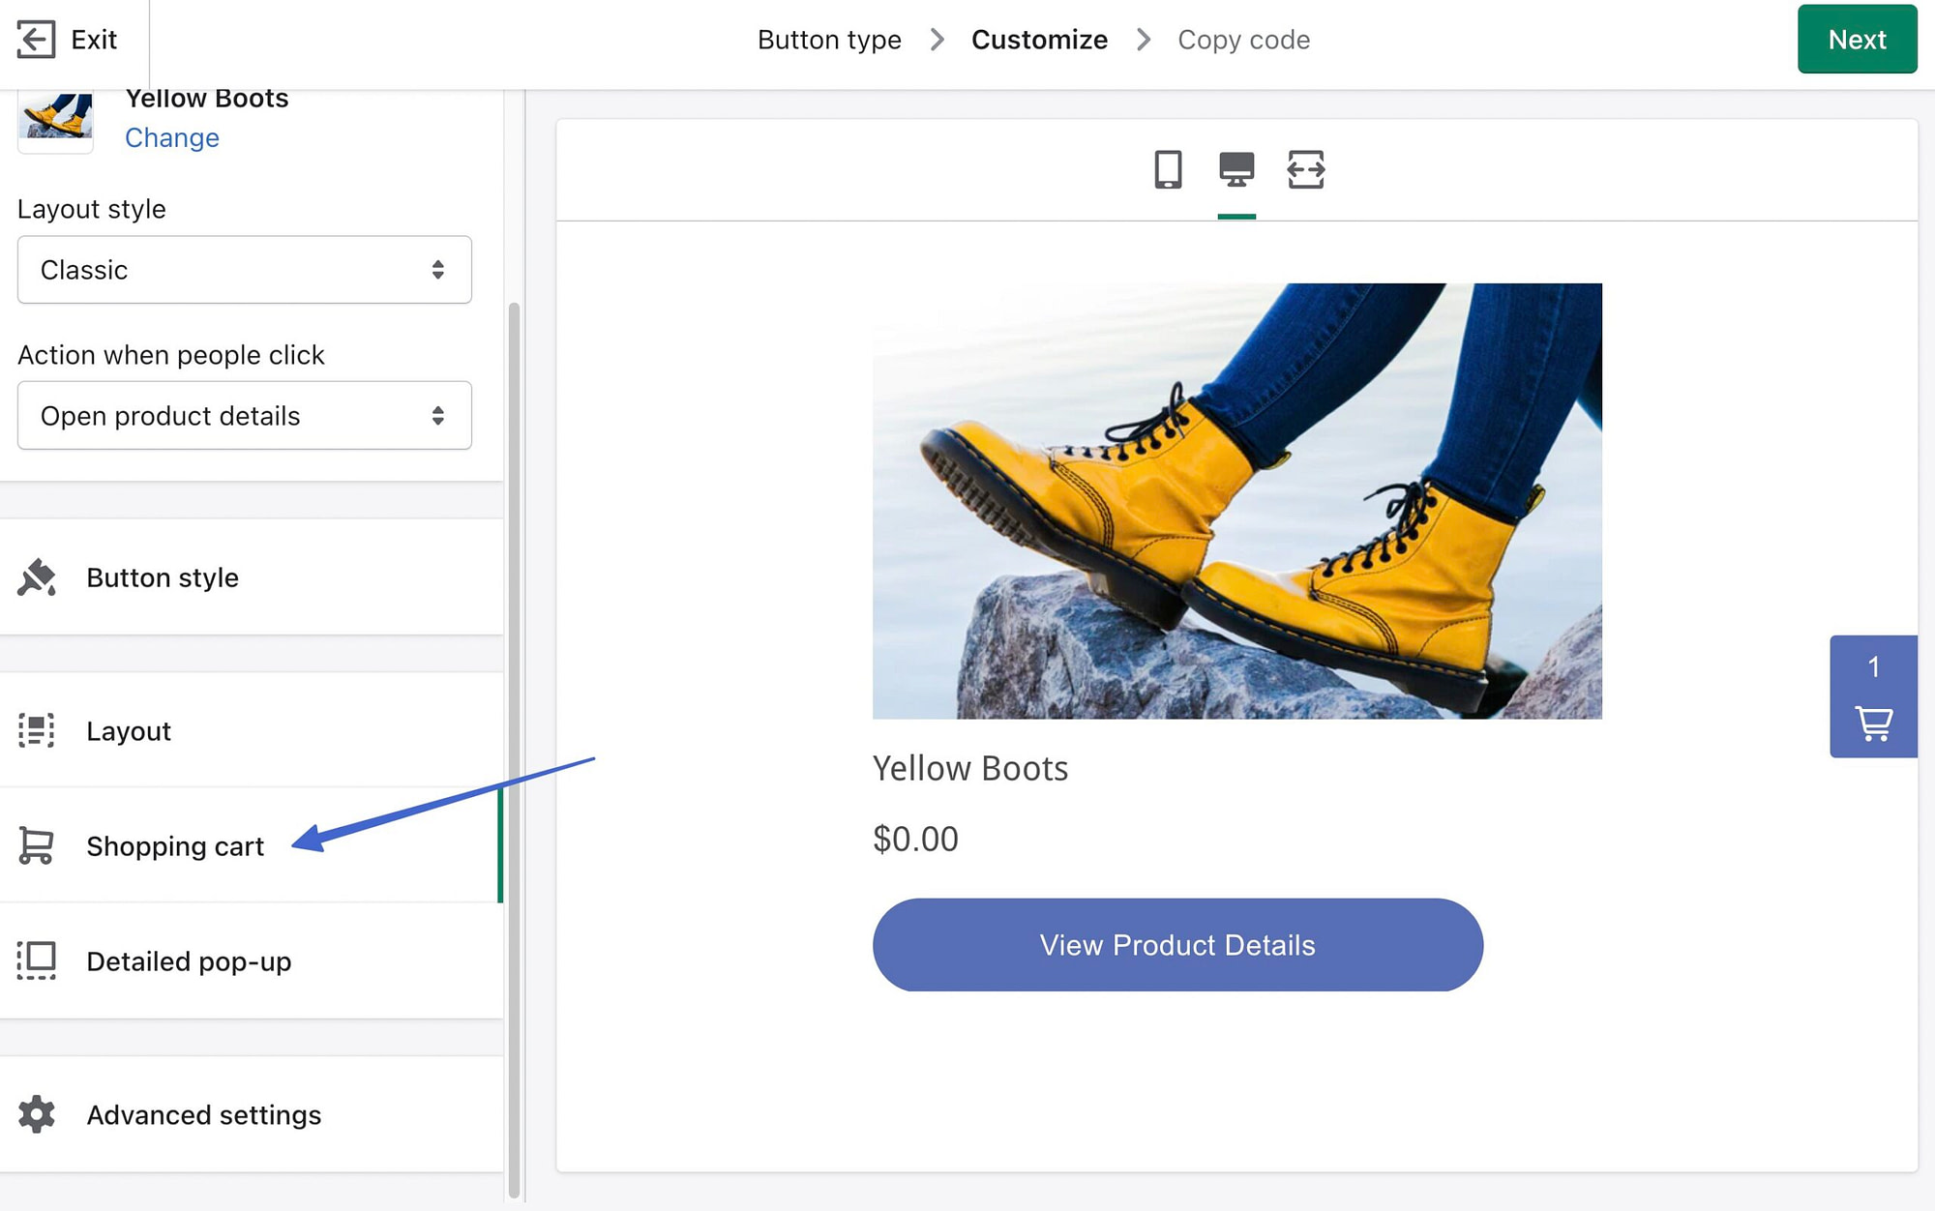Open Detailed pop-up settings via pop-up icon
The height and width of the screenshot is (1211, 1935).
click(x=35, y=960)
